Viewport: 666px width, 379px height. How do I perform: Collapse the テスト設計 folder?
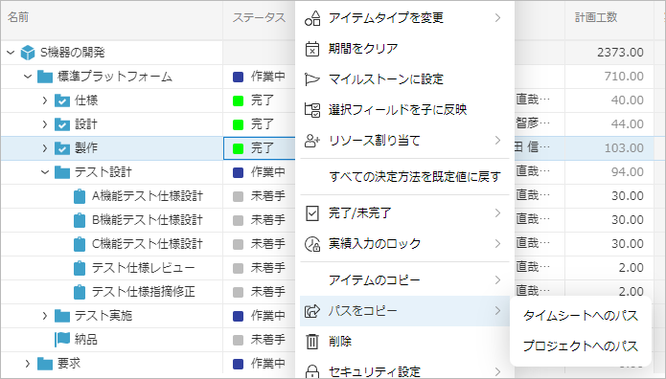45,172
